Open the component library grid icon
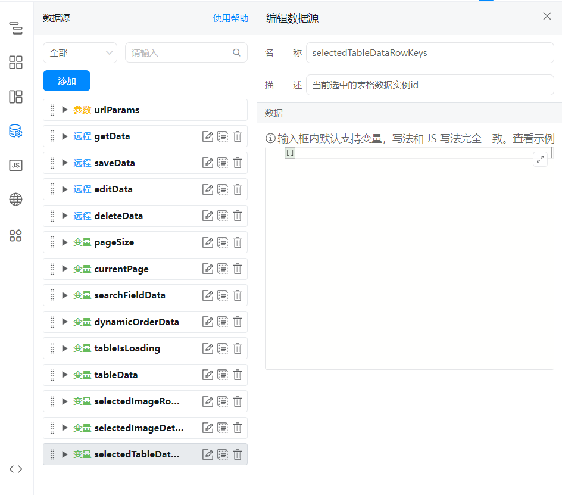 16,63
